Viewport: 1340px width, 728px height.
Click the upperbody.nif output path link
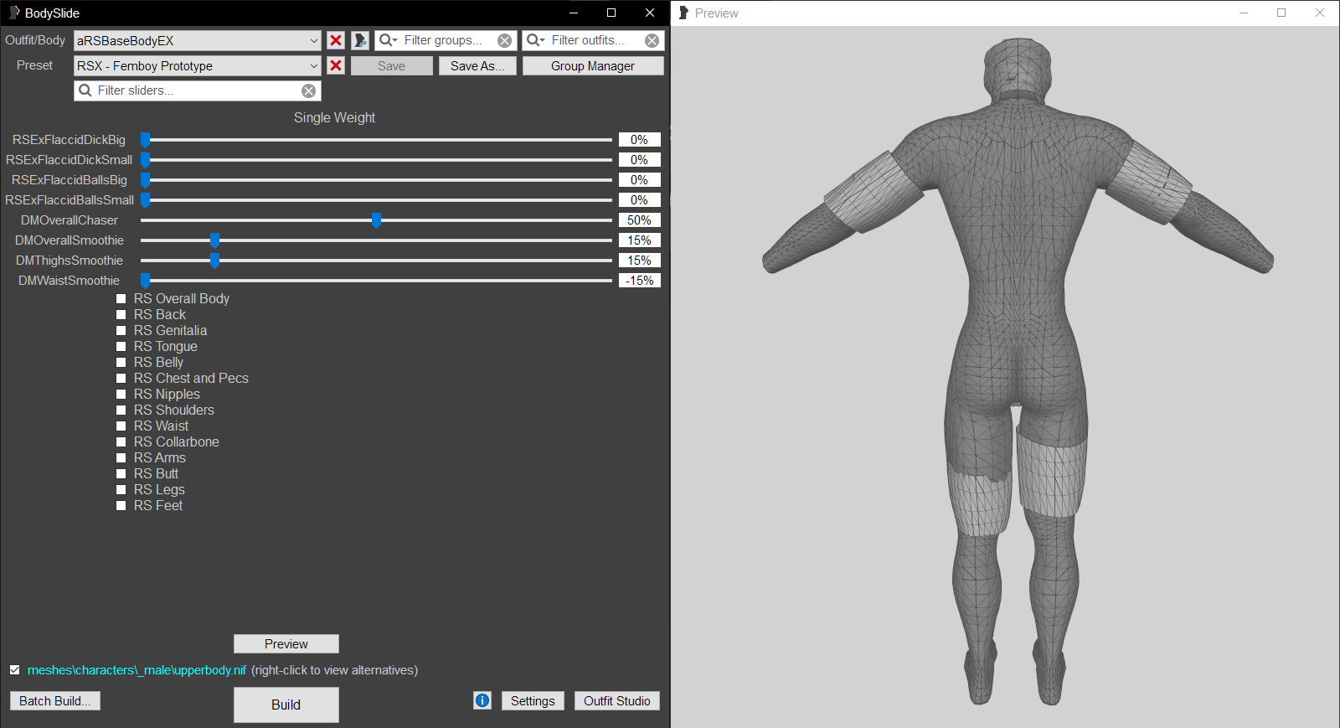pos(137,669)
